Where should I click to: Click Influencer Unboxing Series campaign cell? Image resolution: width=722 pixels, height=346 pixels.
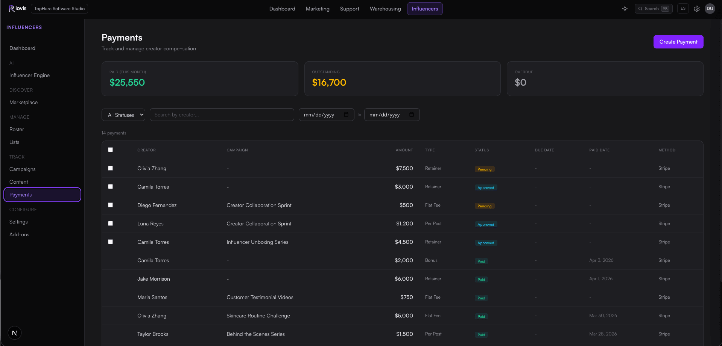point(257,242)
